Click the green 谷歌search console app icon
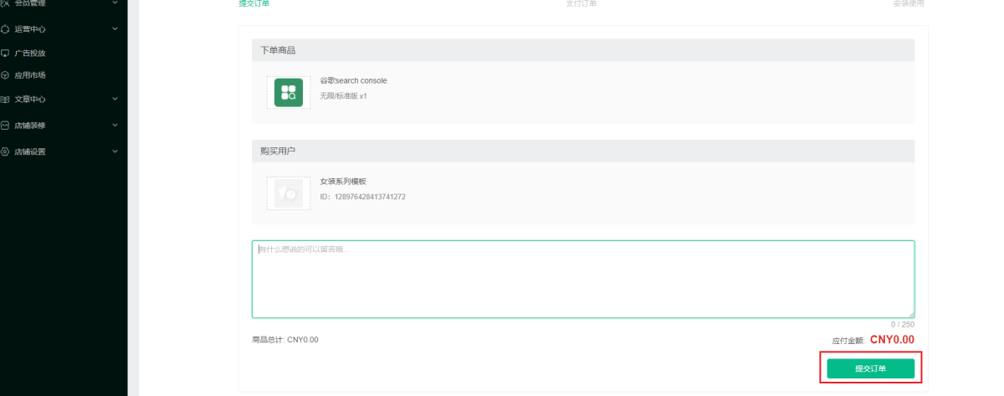 tap(289, 92)
